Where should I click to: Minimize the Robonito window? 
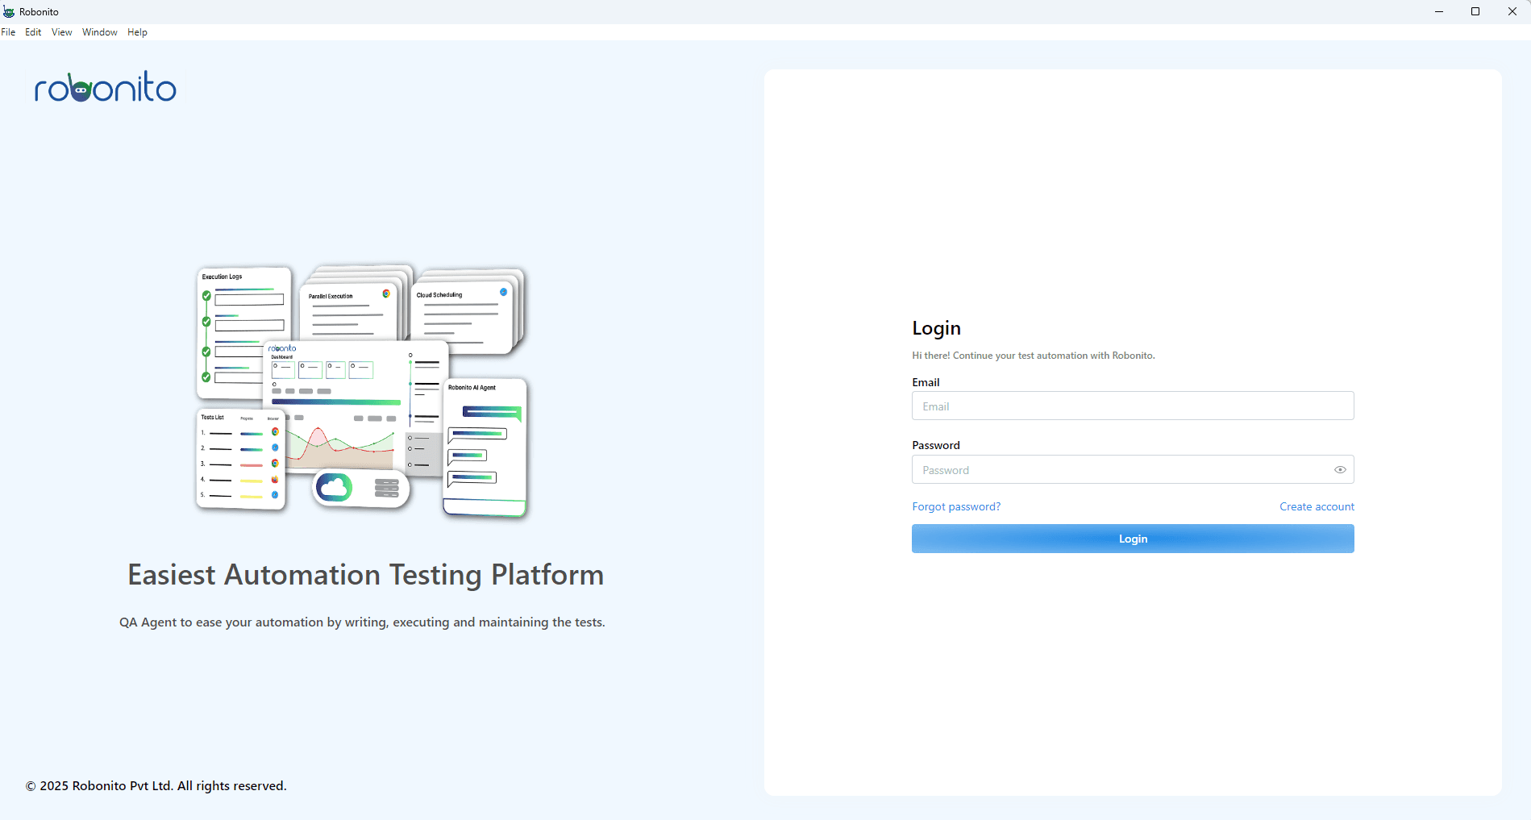(x=1439, y=11)
